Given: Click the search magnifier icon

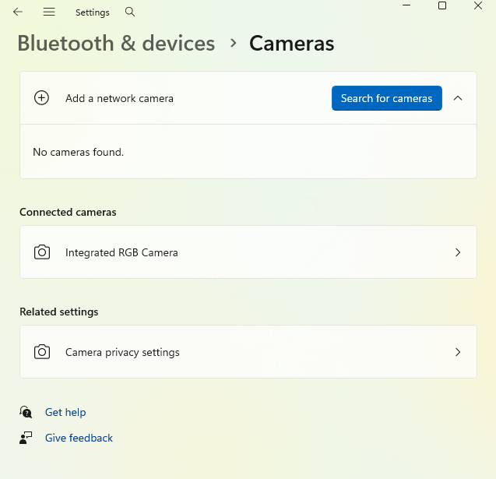Looking at the screenshot, I should [130, 12].
